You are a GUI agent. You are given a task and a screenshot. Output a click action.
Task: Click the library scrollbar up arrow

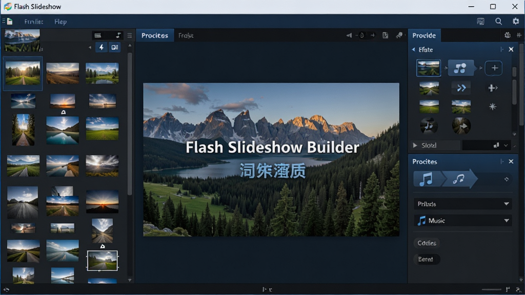coord(130,46)
